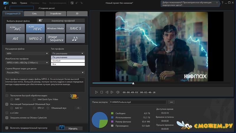
Task: Select the H.264 AVC format button
Action: point(15,28)
